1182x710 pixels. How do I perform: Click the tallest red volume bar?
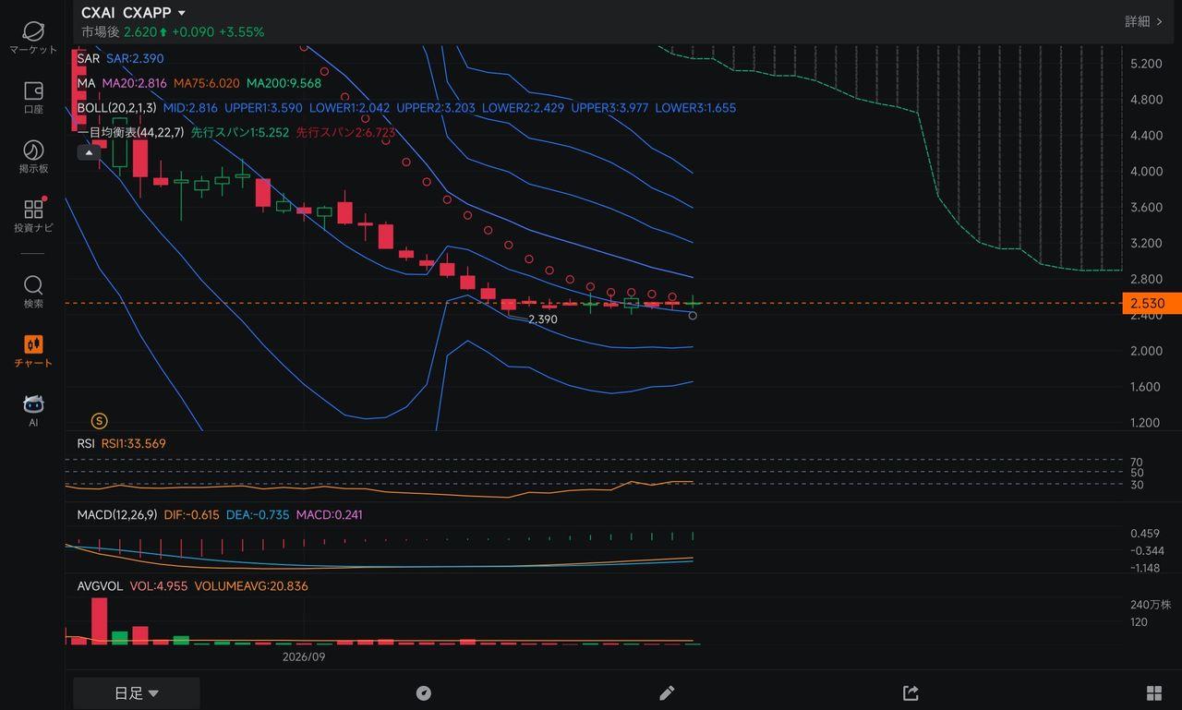[x=99, y=620]
